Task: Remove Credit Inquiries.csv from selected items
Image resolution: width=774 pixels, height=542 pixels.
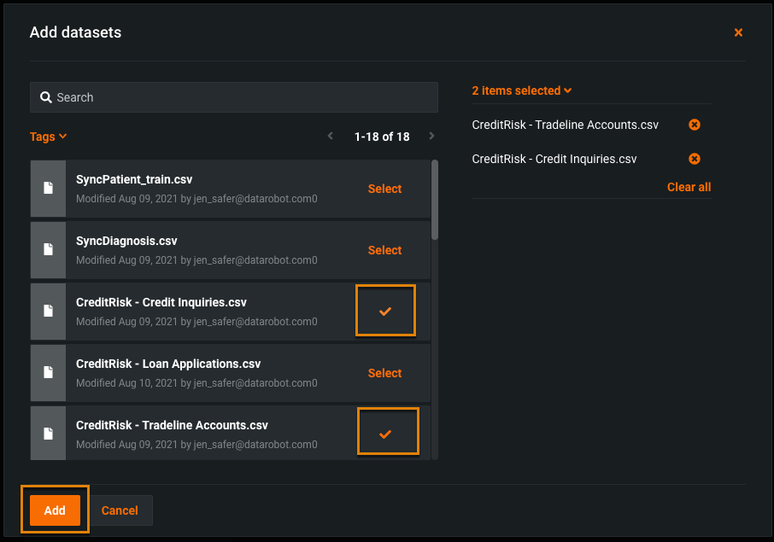Action: point(695,159)
